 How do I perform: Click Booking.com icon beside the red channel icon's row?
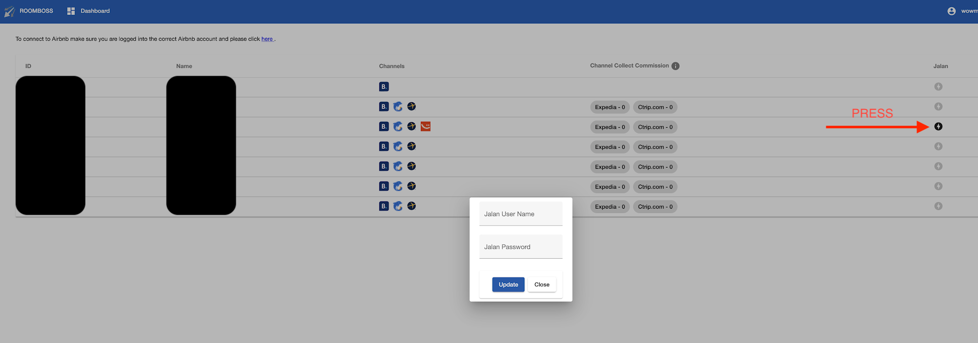(384, 126)
